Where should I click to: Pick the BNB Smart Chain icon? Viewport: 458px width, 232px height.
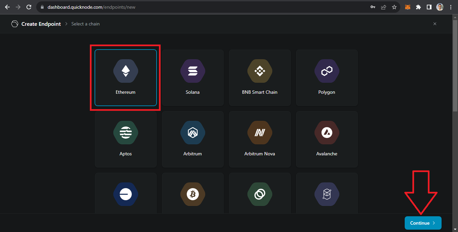(260, 71)
